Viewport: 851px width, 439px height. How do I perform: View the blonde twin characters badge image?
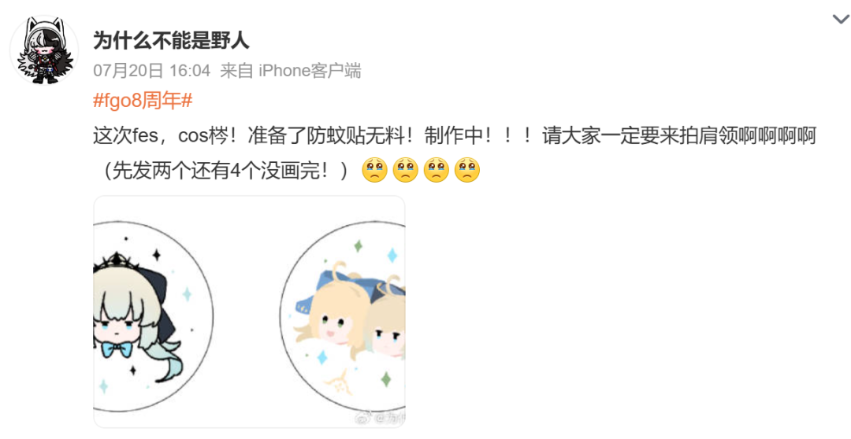(x=343, y=317)
